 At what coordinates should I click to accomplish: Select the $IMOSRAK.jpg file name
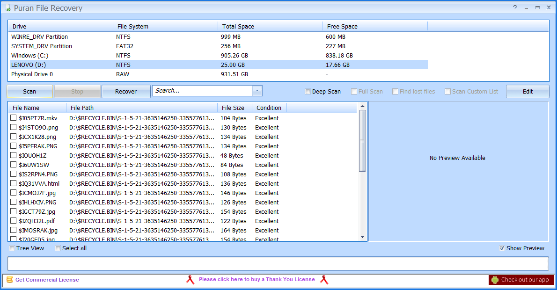pos(38,230)
